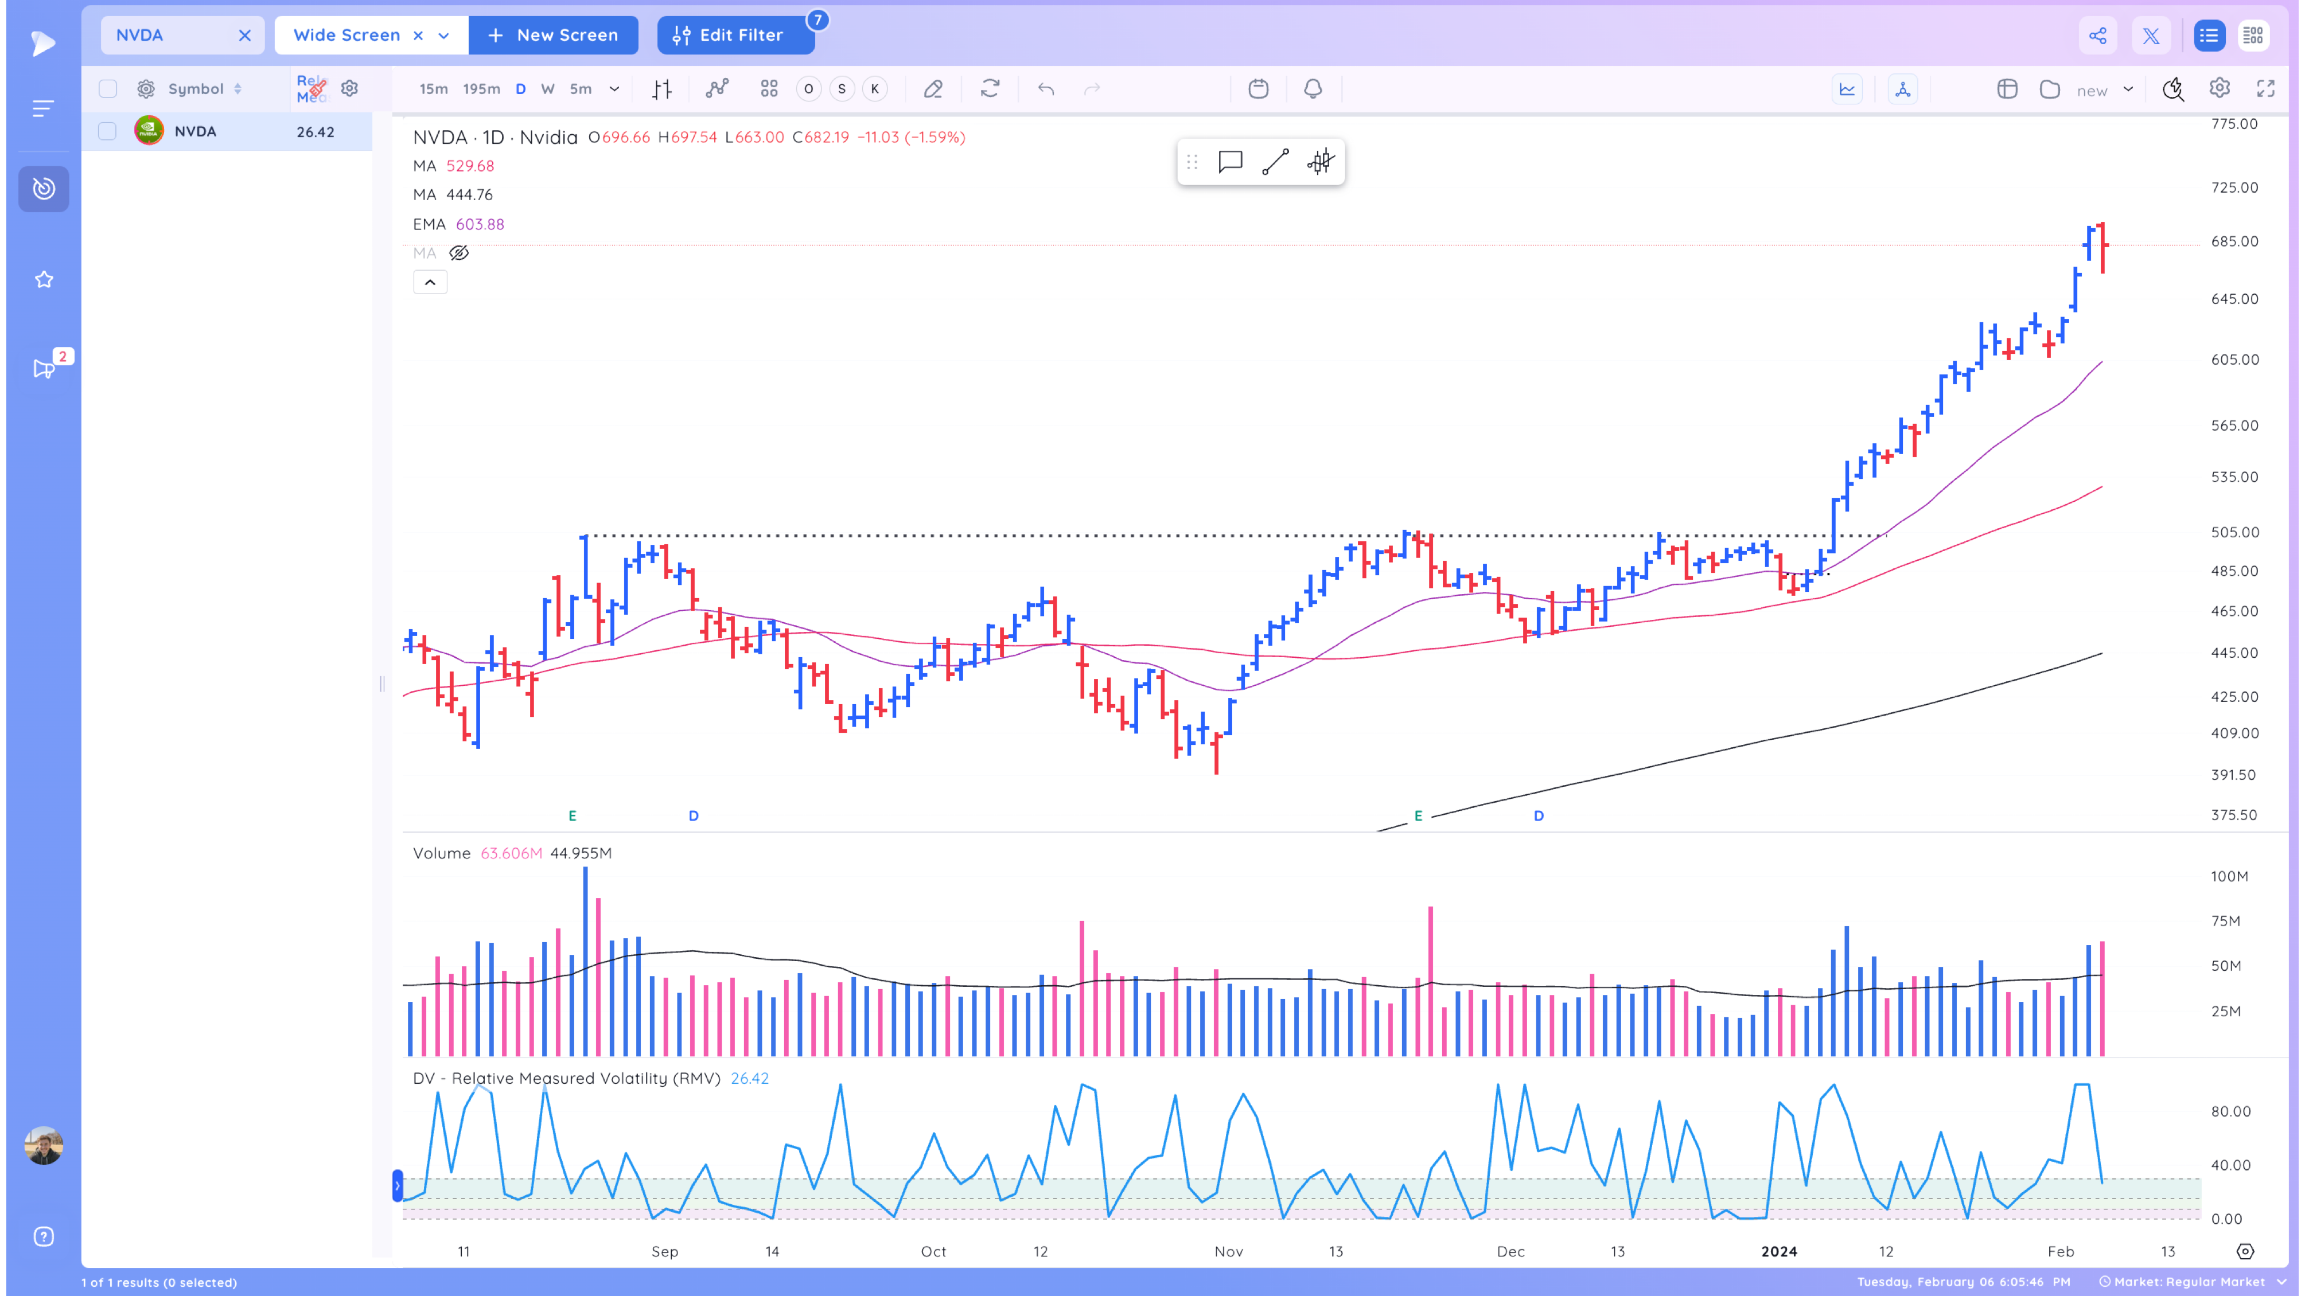Select the comment annotation tool
Image resolution: width=2305 pixels, height=1296 pixels.
[1231, 162]
